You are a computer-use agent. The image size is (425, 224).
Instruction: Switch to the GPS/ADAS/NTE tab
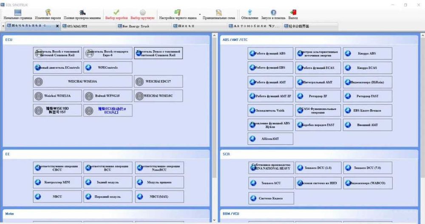pos(88,26)
